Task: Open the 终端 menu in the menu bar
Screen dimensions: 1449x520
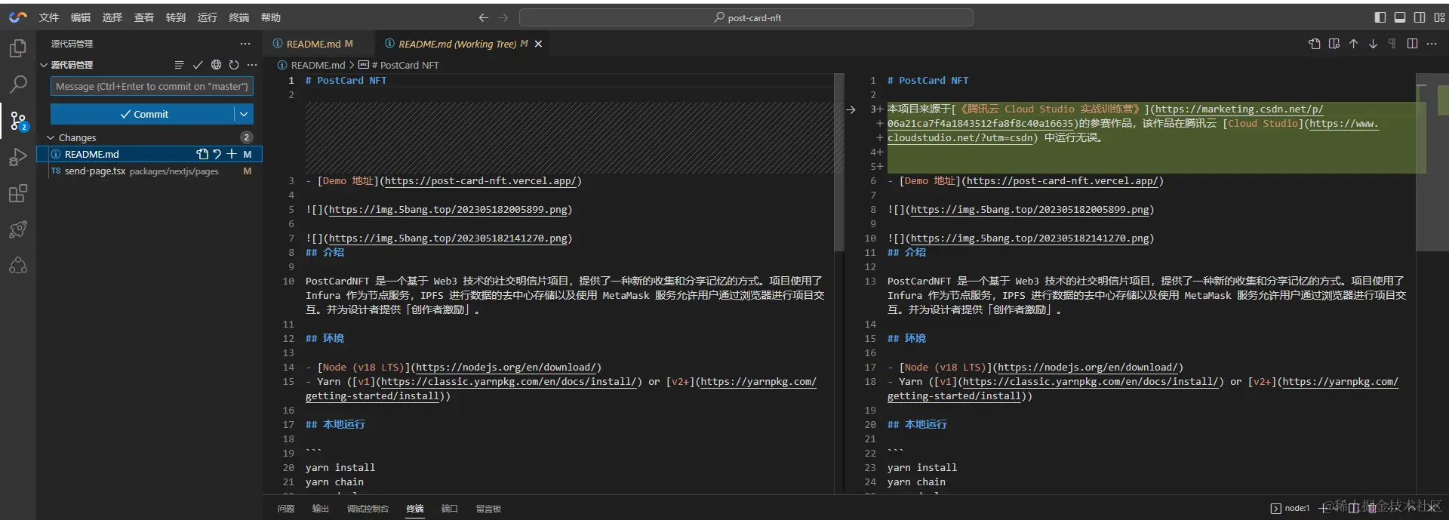Action: [239, 17]
